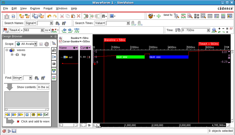The image size is (235, 135).
Task: Open the Search Names Signal dropdown
Action: pyautogui.click(x=30, y=23)
